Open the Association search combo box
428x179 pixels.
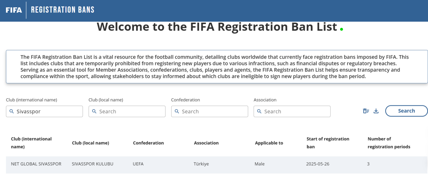(x=292, y=111)
